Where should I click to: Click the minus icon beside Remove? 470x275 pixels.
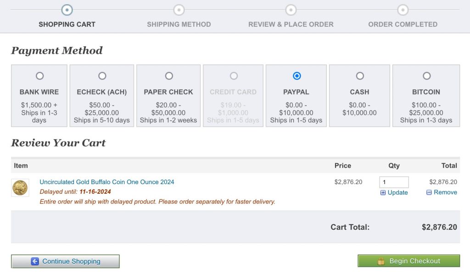(429, 192)
